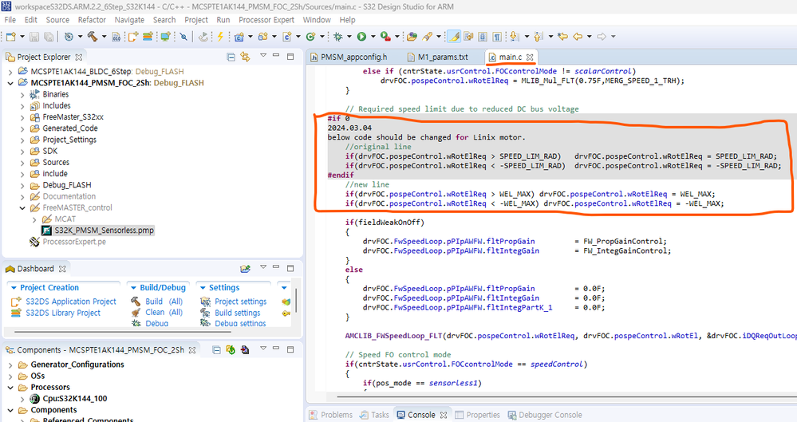
Task: Expand the MCAT folder
Action: coord(34,219)
